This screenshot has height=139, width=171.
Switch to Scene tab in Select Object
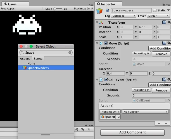point(38,59)
